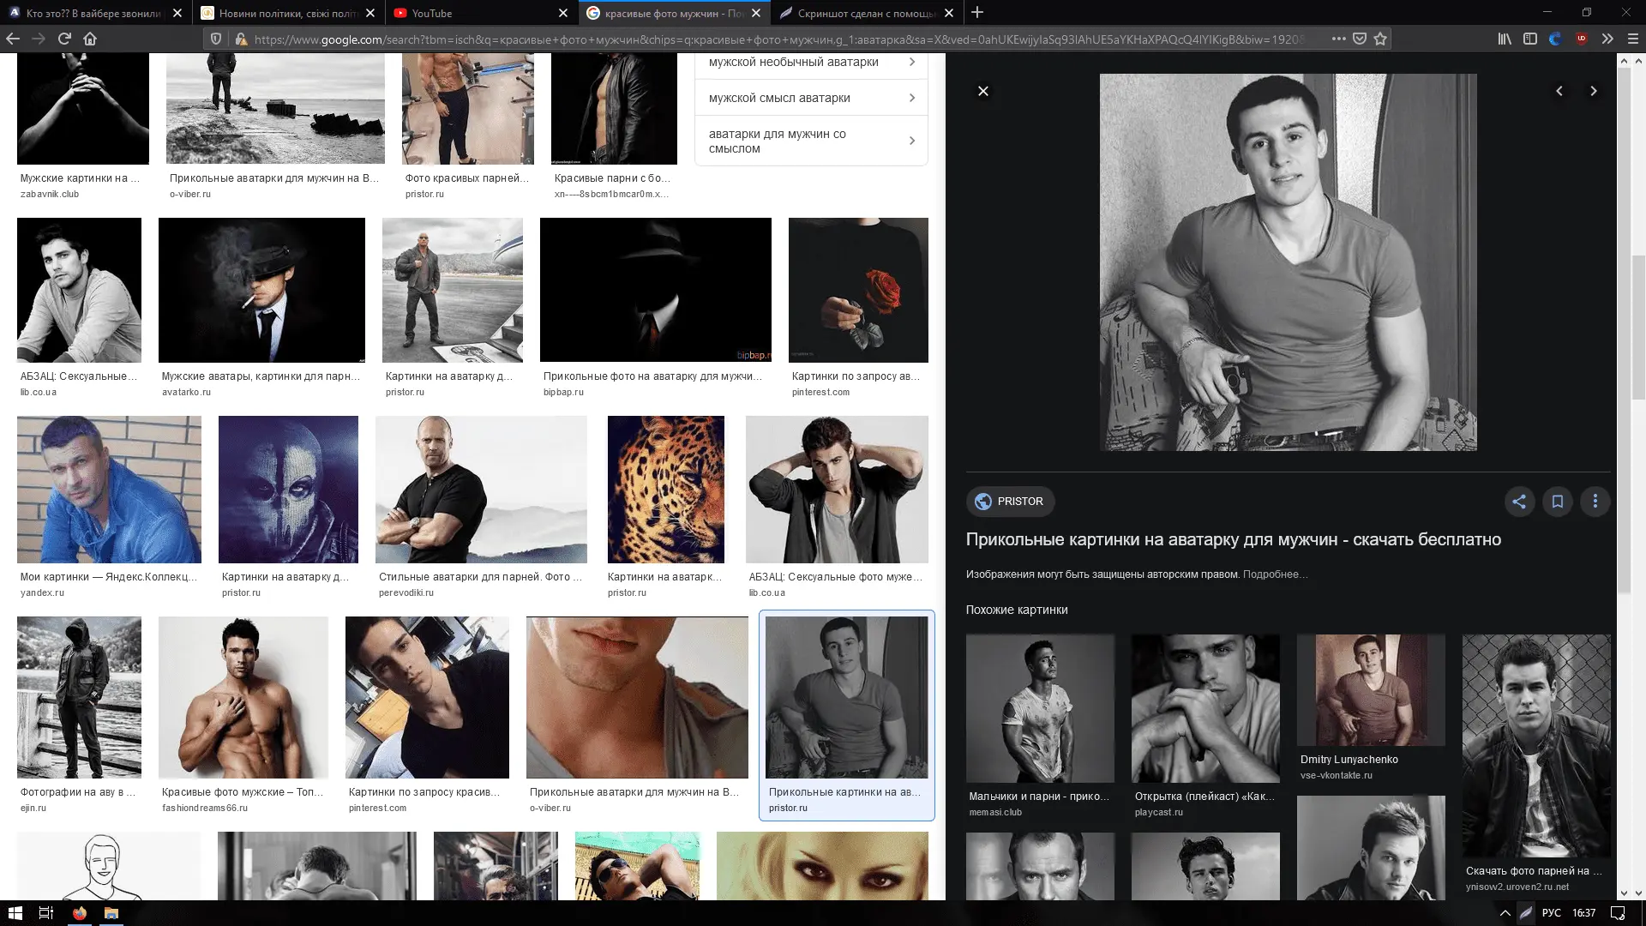The height and width of the screenshot is (926, 1646).
Task: Open Firefox hamburger application menu
Action: coord(1632,39)
